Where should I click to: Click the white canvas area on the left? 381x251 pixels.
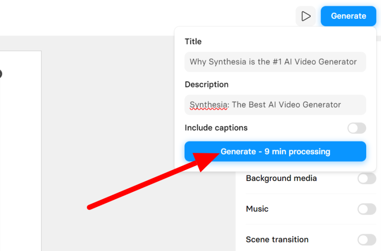click(20, 160)
